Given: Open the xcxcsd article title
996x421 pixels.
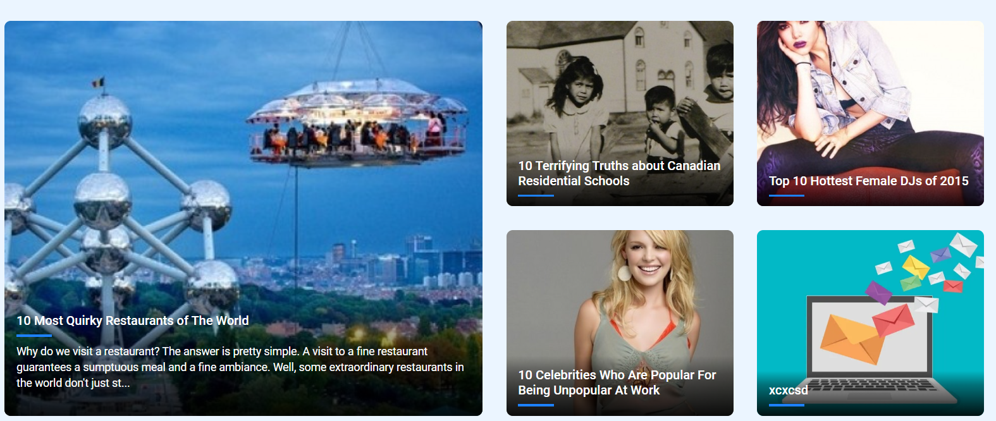Looking at the screenshot, I should pos(789,390).
